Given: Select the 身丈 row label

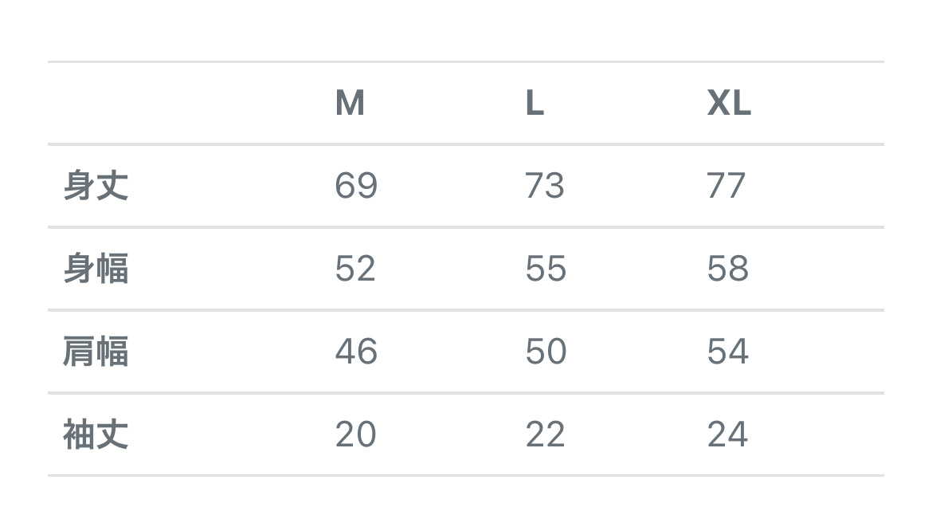Looking at the screenshot, I should (96, 187).
